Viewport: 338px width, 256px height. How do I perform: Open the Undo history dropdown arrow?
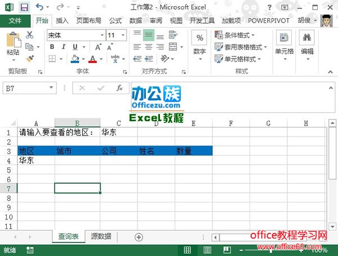(x=47, y=7)
